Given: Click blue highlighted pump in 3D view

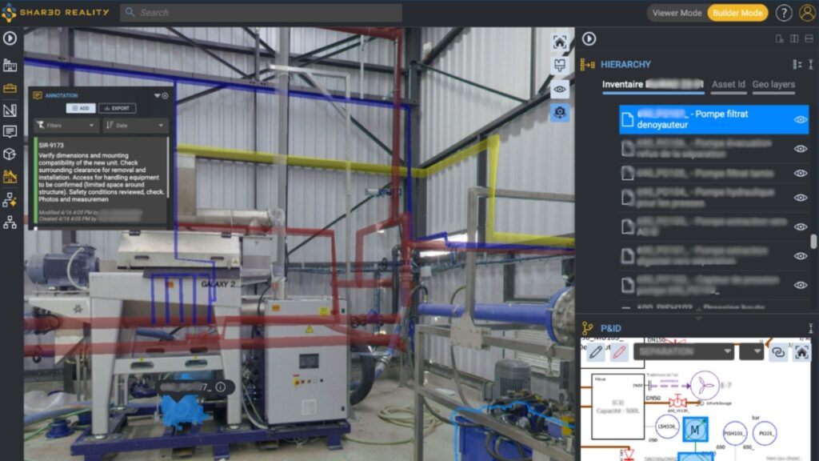Looking at the screenshot, I should point(182,412).
